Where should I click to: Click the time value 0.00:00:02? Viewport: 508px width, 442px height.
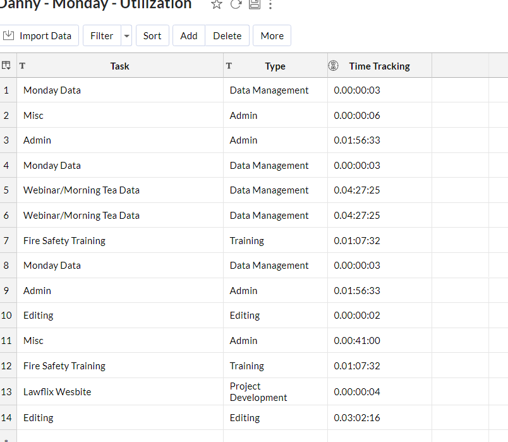click(357, 315)
